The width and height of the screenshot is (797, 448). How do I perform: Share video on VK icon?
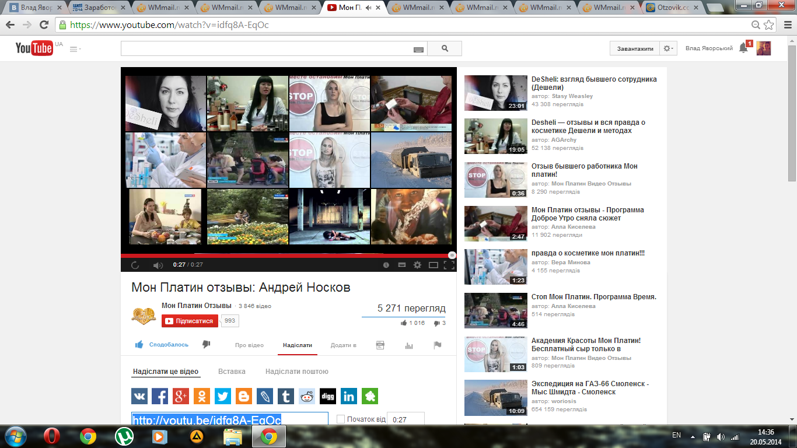139,396
